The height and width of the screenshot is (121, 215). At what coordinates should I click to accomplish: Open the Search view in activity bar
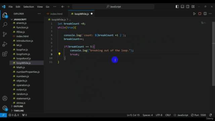coord(5,25)
